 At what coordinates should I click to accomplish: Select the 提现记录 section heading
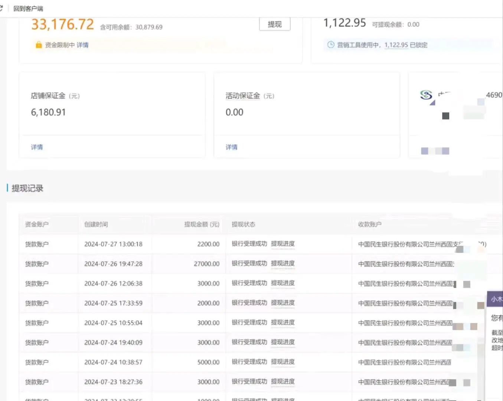[x=27, y=188]
